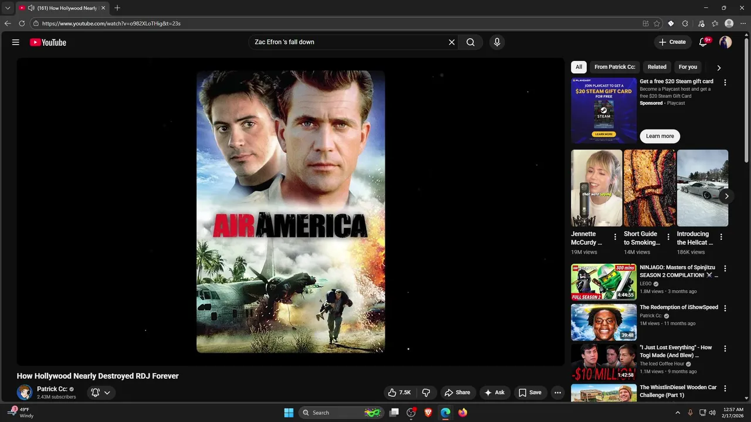
Task: Open the weather widget 49°F Windy
Action: (x=21, y=413)
